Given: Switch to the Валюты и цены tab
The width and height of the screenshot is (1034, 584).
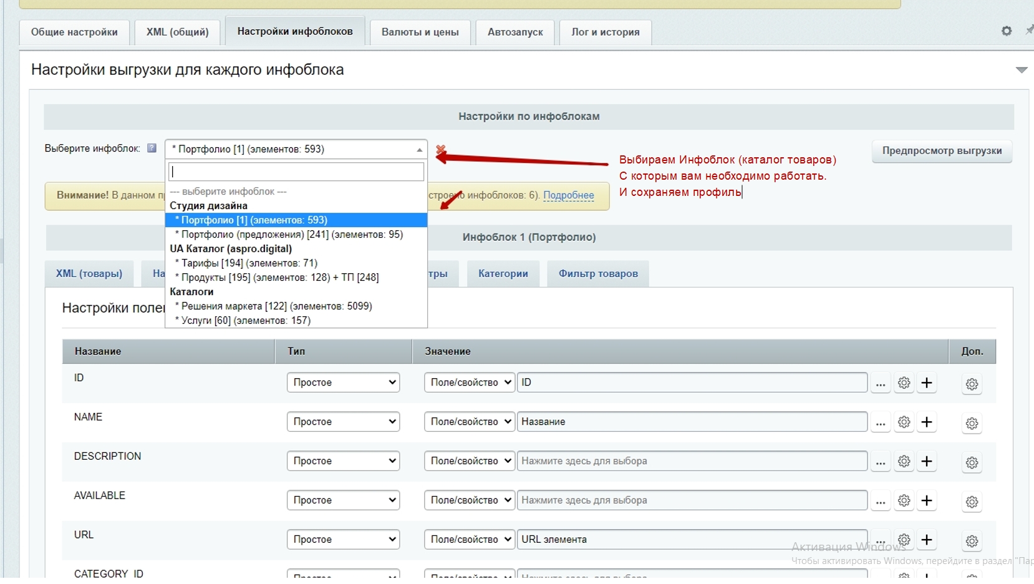Looking at the screenshot, I should click(420, 32).
